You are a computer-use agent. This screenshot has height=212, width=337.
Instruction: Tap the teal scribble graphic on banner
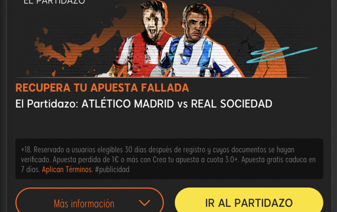tap(282, 55)
